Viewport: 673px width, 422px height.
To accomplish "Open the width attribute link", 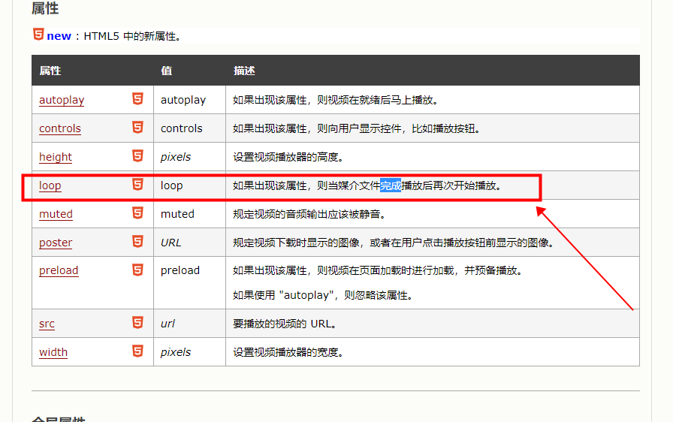I will pyautogui.click(x=53, y=352).
